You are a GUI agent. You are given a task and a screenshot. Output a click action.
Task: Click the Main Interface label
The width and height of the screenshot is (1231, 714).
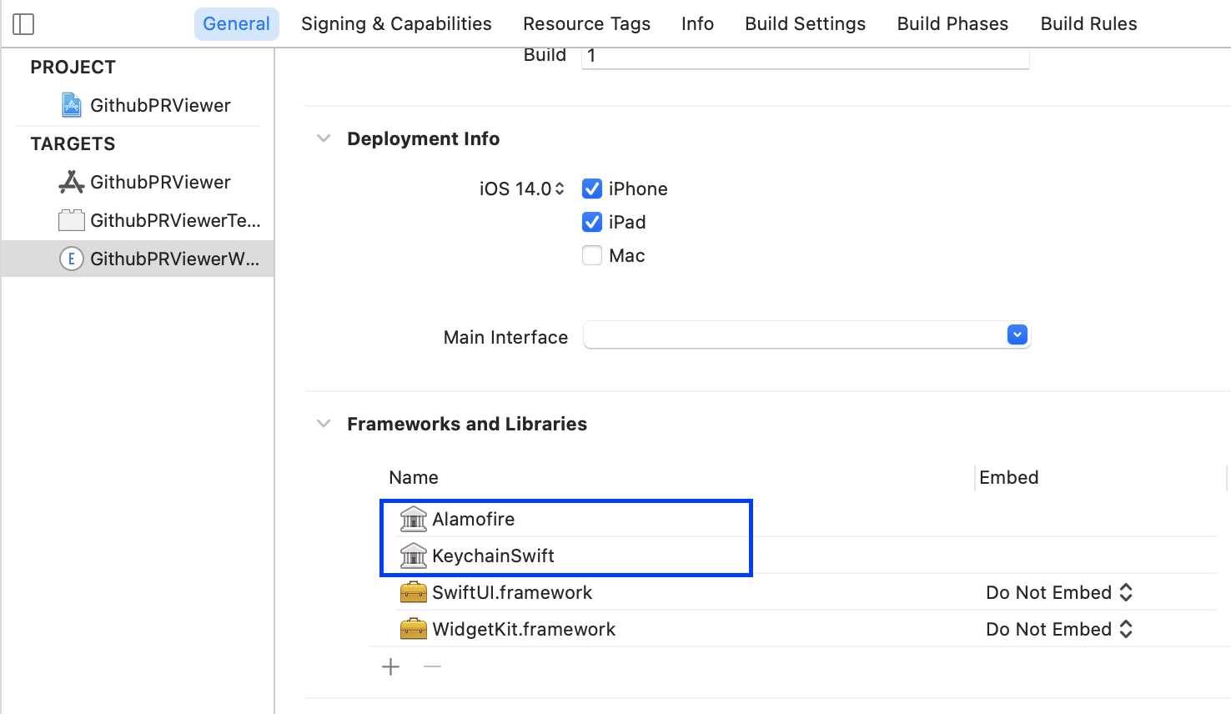(505, 337)
